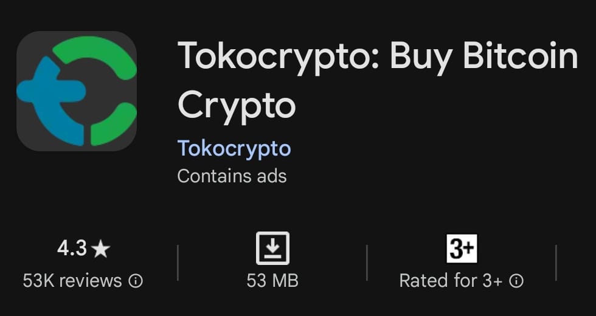Viewport: 596px width, 316px height.
Task: Select the Rated for 3+ label
Action: 451,281
